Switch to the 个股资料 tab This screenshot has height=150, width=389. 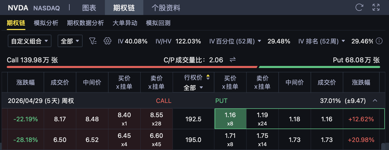[x=166, y=8]
